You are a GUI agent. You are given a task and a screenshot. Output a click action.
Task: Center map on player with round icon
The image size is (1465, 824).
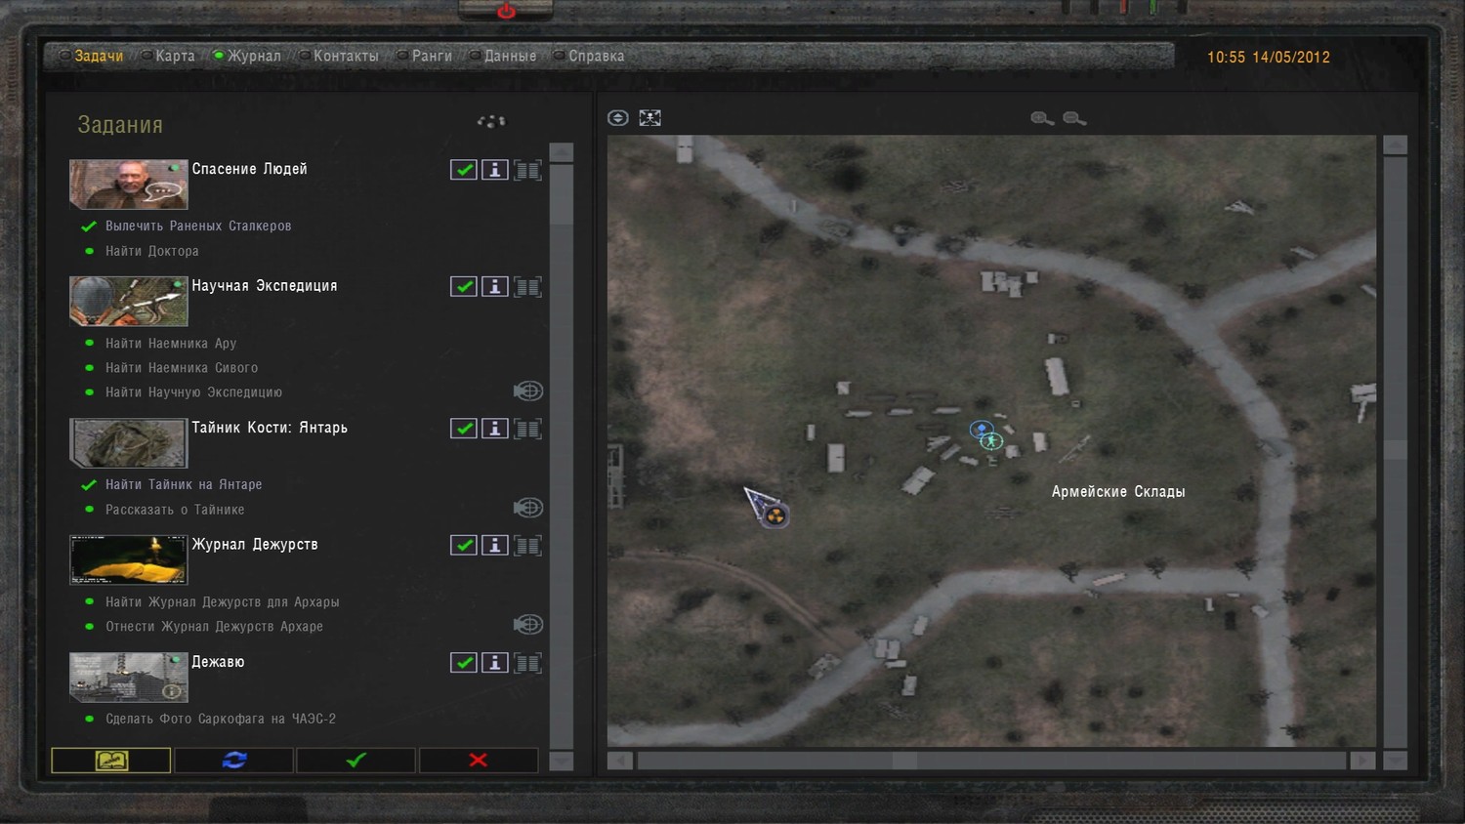[x=617, y=118]
